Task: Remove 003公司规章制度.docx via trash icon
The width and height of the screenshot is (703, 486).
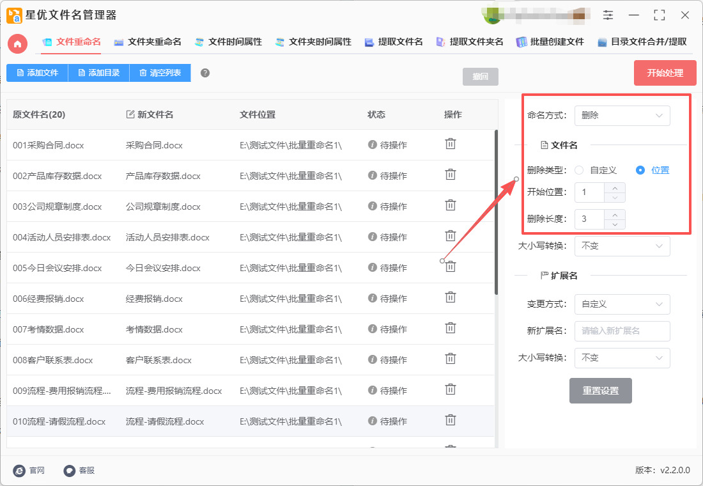Action: pyautogui.click(x=450, y=205)
